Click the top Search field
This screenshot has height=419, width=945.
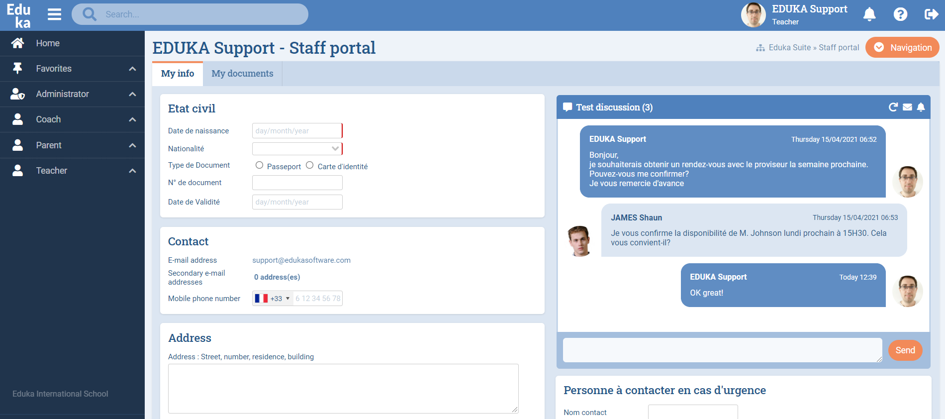click(190, 14)
